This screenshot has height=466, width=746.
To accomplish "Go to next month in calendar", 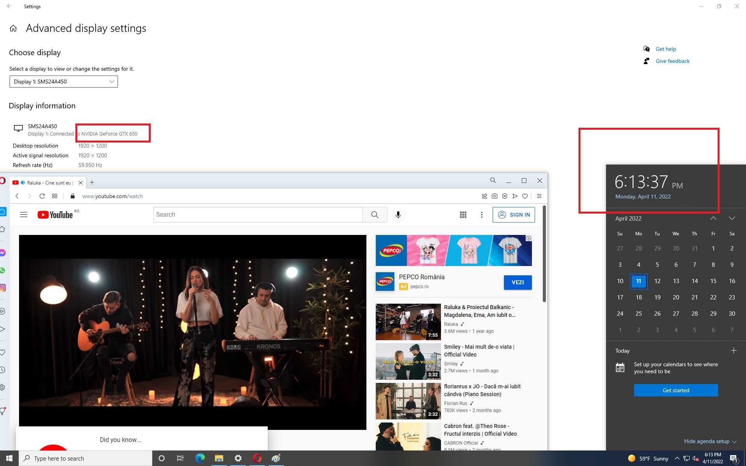I will click(732, 218).
